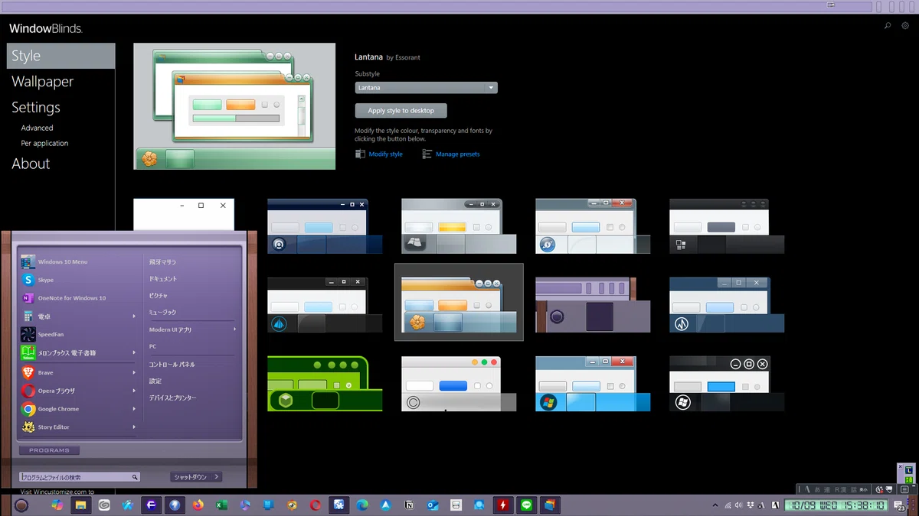The width and height of the screenshot is (919, 516).
Task: Expand the 電卓 submenu arrow
Action: [134, 316]
